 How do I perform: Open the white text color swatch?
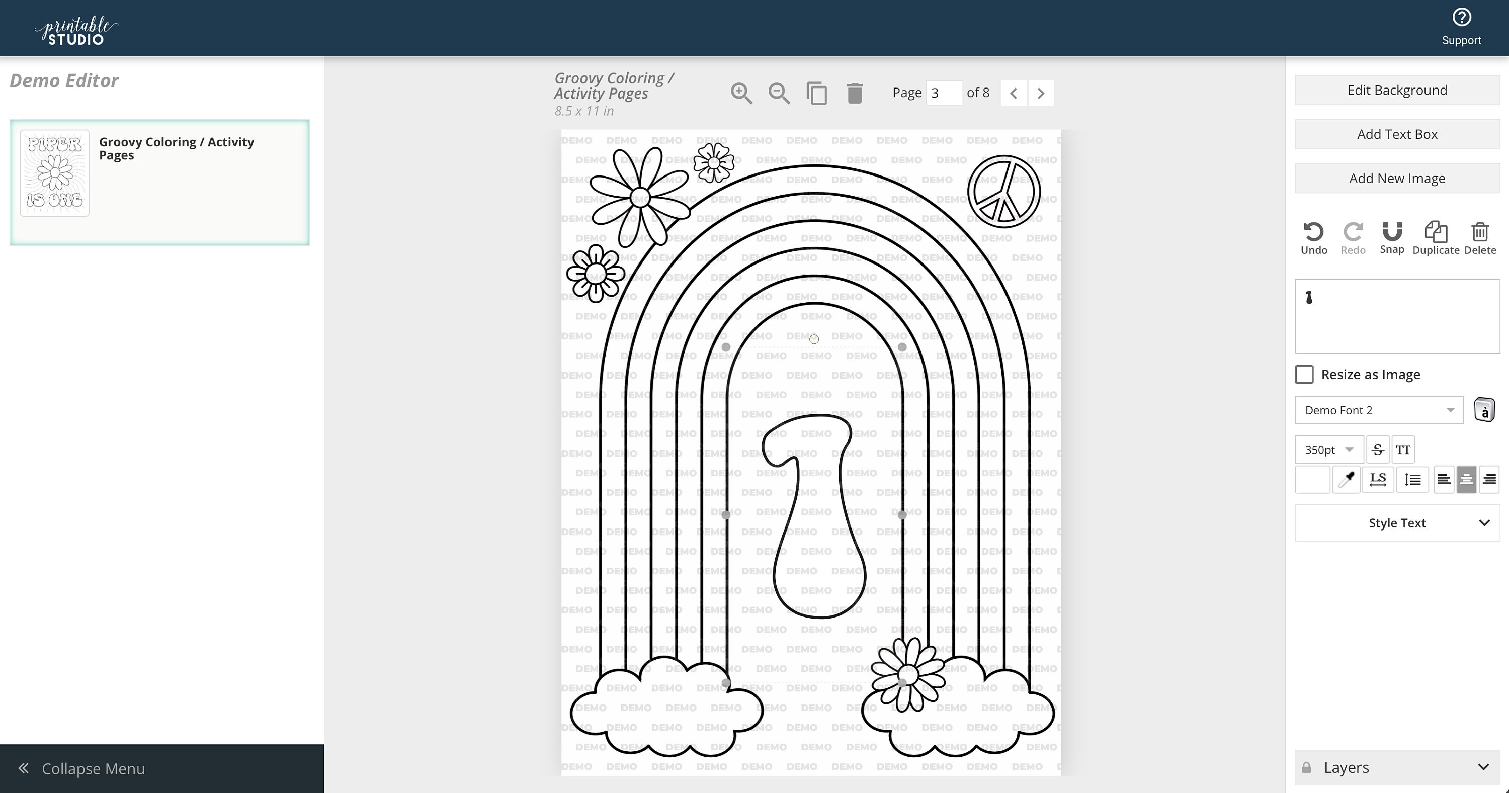pos(1312,480)
